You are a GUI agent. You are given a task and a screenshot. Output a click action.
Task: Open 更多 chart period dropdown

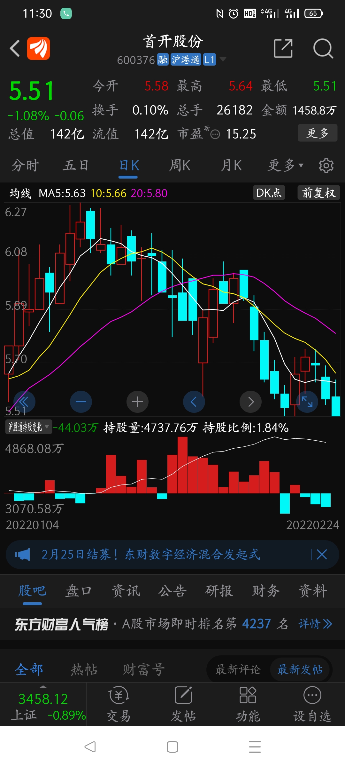[286, 165]
